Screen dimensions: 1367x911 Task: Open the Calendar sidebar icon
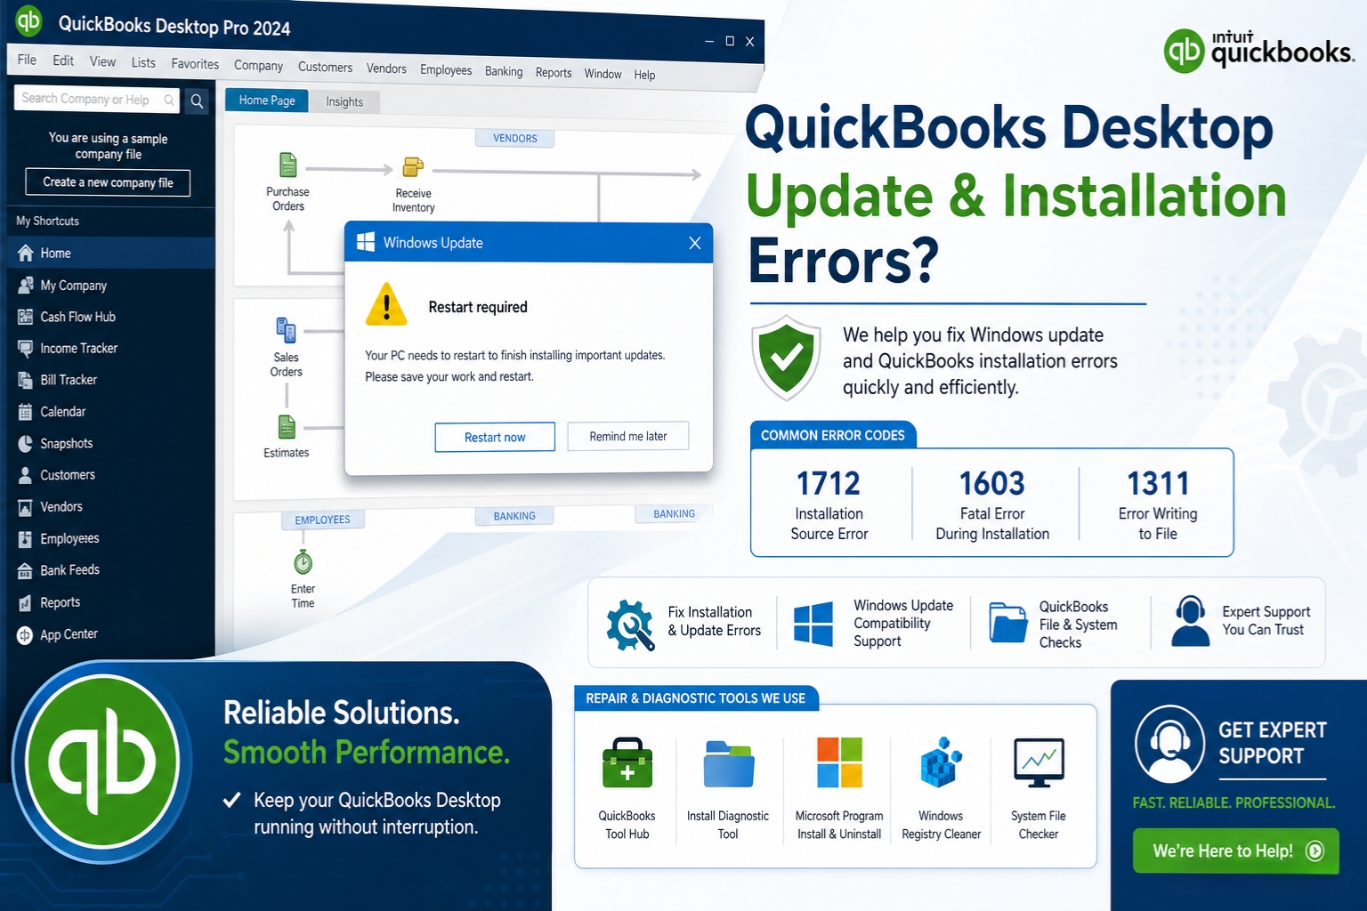click(x=26, y=412)
